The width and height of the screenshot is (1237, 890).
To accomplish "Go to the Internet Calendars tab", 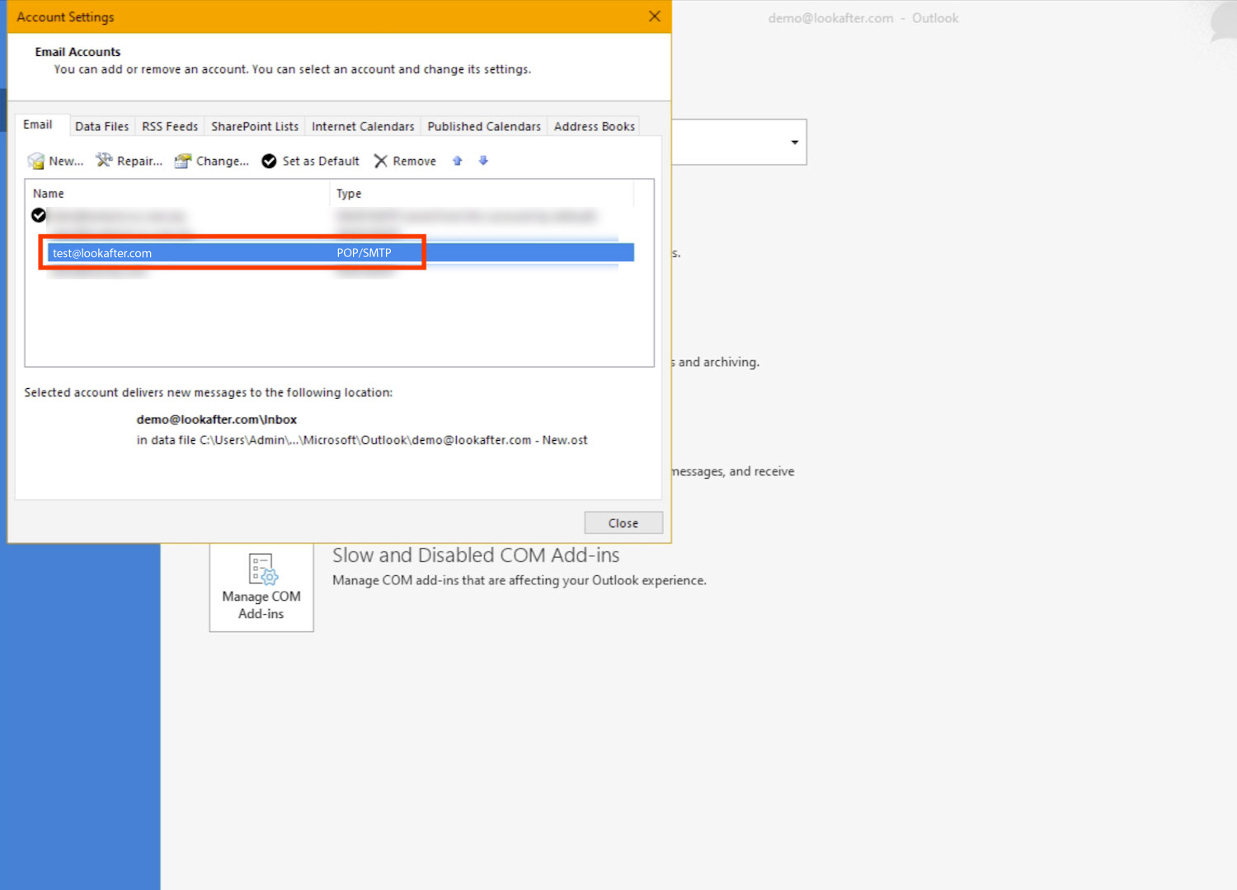I will (x=363, y=126).
